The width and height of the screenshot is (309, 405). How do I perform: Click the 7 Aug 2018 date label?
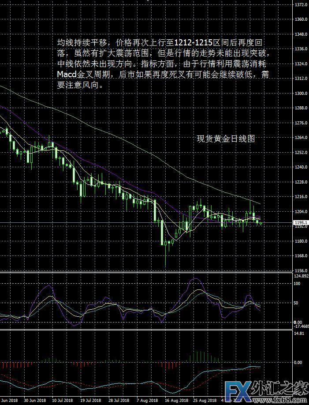point(147,401)
